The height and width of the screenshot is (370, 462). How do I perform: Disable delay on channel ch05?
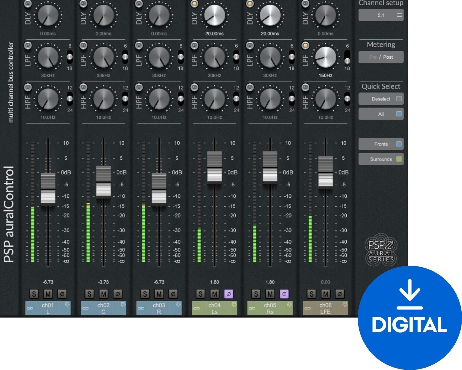point(250,4)
